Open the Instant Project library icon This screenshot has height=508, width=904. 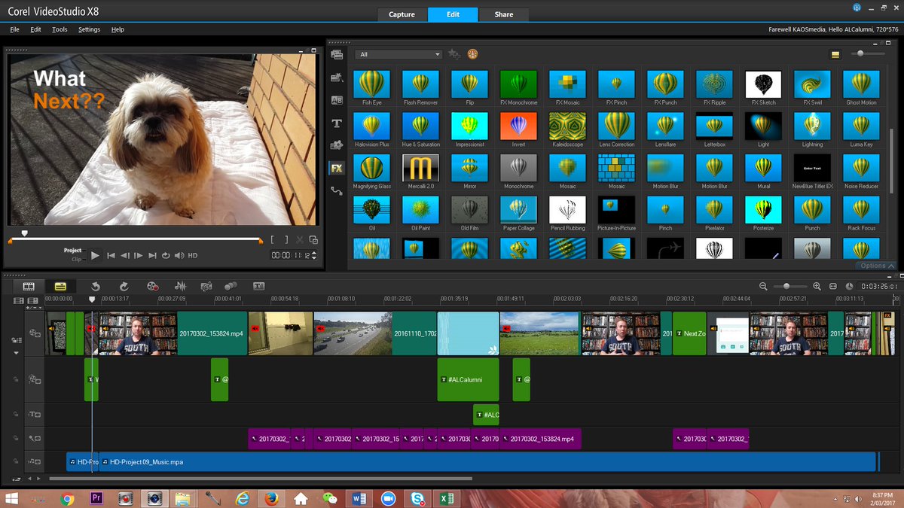pos(337,77)
